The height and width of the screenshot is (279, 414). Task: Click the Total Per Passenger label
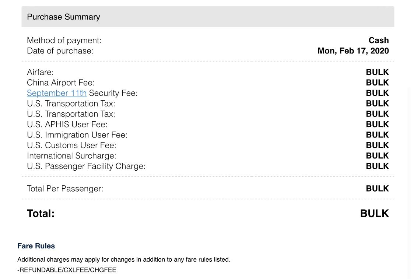click(65, 189)
